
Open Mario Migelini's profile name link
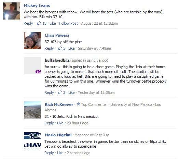click(58, 135)
